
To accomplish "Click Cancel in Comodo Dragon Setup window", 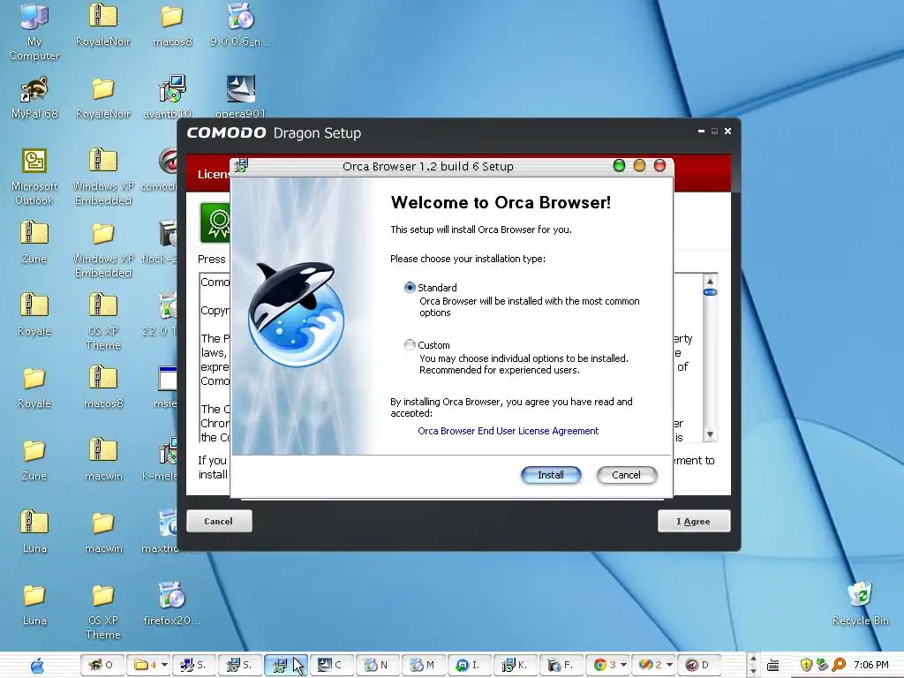I will click(219, 521).
